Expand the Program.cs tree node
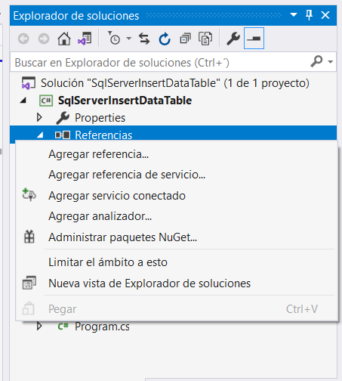The width and height of the screenshot is (342, 381). (39, 326)
